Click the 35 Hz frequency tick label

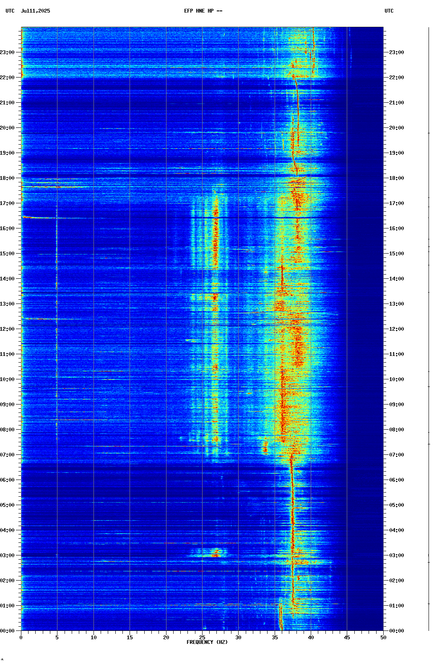point(275,638)
